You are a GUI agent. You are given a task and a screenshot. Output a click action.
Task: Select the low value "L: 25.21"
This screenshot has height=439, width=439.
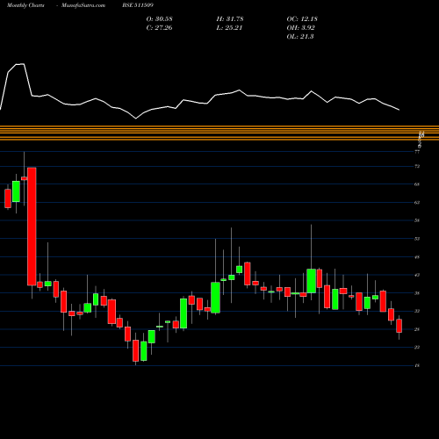pos(229,28)
